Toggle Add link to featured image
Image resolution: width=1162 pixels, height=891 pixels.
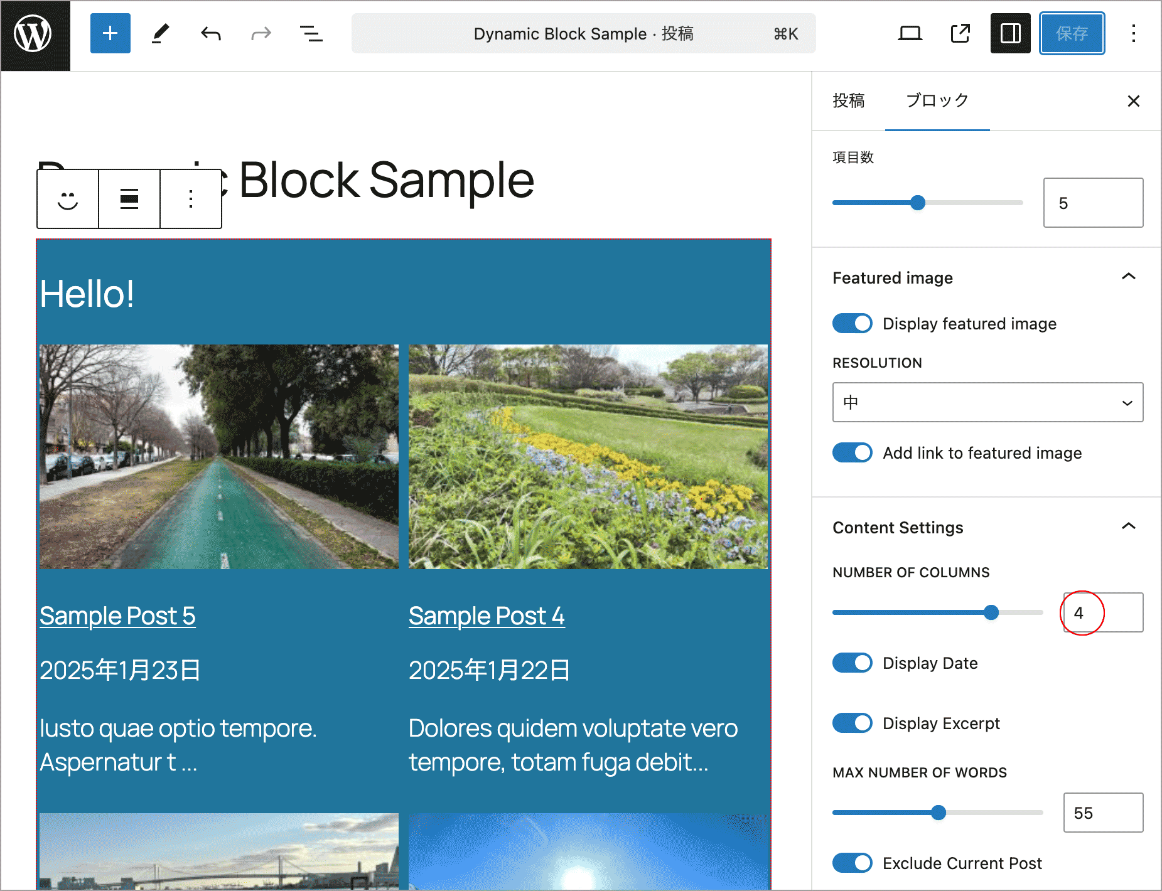(853, 453)
